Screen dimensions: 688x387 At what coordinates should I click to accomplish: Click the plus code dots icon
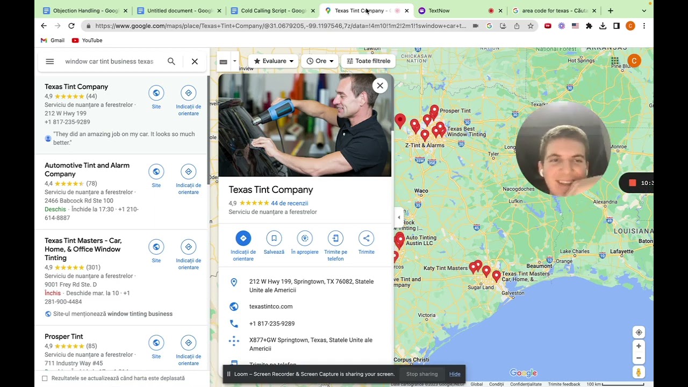coord(234,340)
